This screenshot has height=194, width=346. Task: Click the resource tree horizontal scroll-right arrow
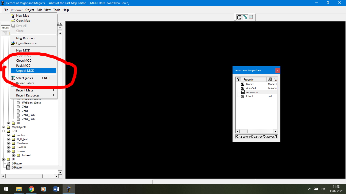(56, 176)
